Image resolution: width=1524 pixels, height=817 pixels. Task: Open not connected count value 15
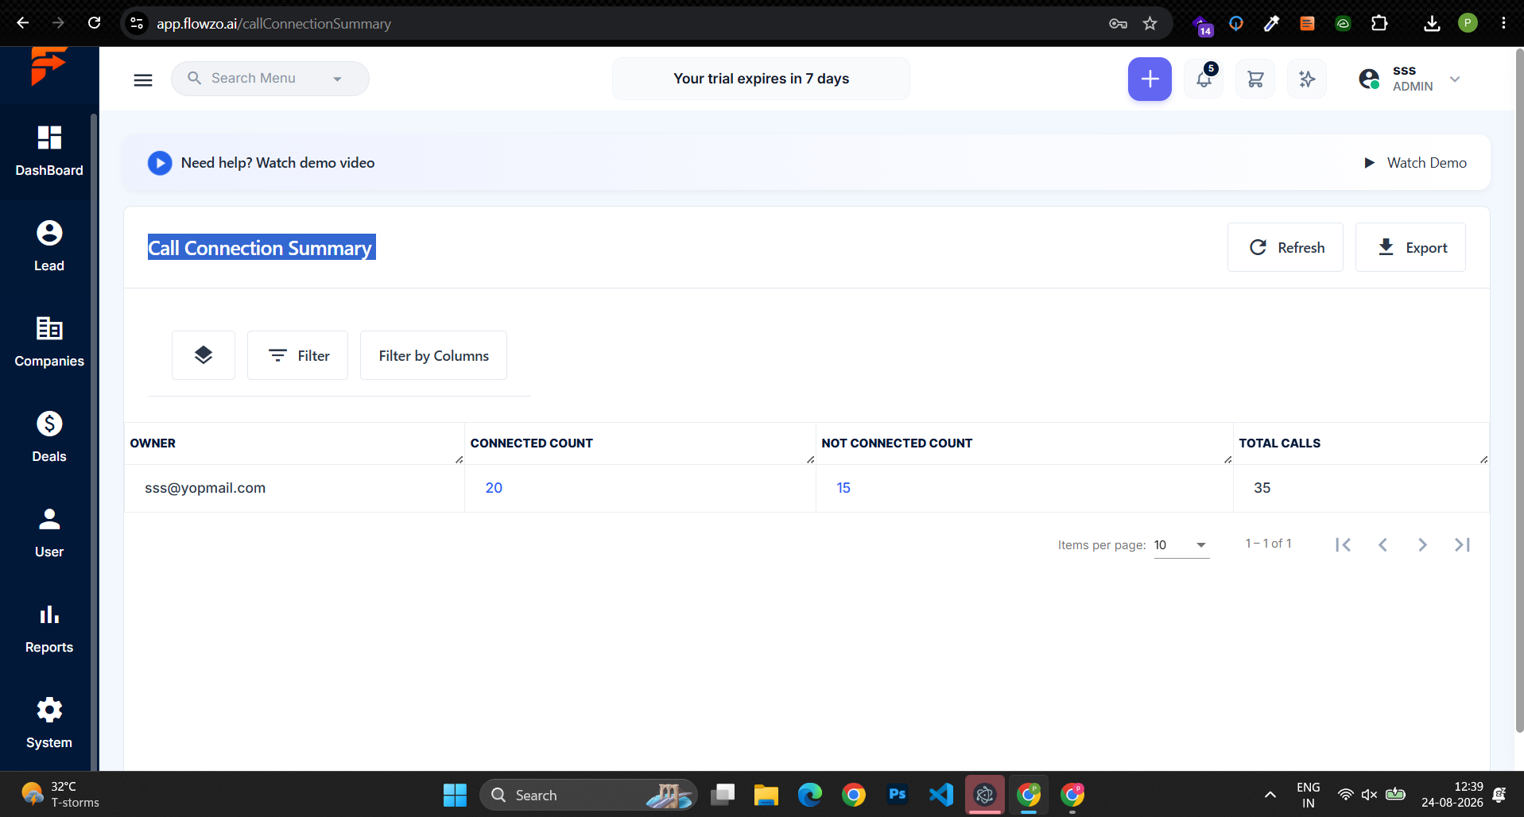[x=843, y=488]
